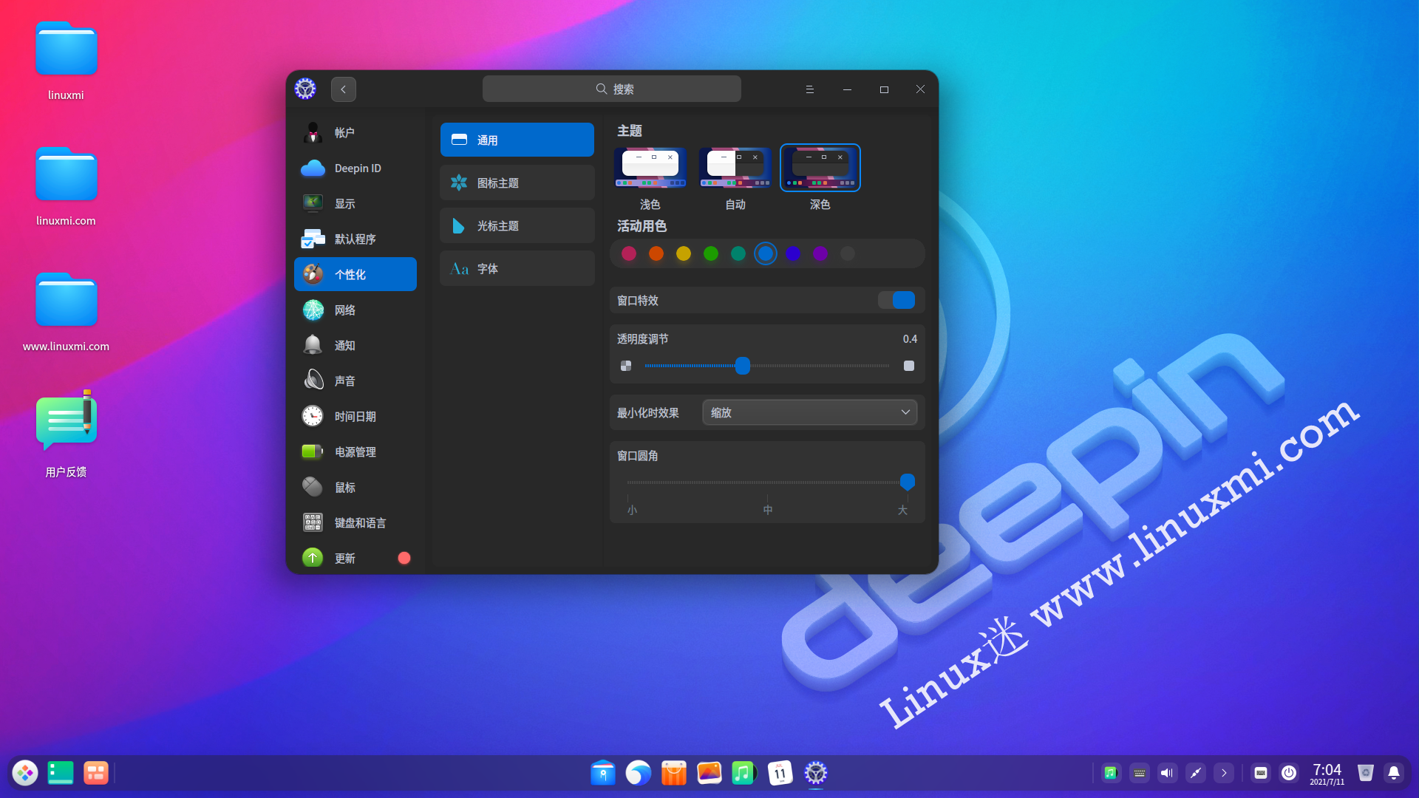Open the music player dock icon
Screen dimensions: 1419x798
point(745,773)
